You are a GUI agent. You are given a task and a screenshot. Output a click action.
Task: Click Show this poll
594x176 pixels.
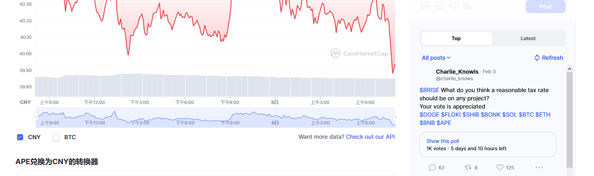[443, 141]
